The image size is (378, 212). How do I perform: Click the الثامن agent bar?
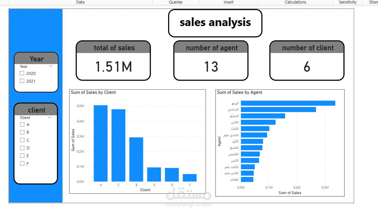(250, 161)
